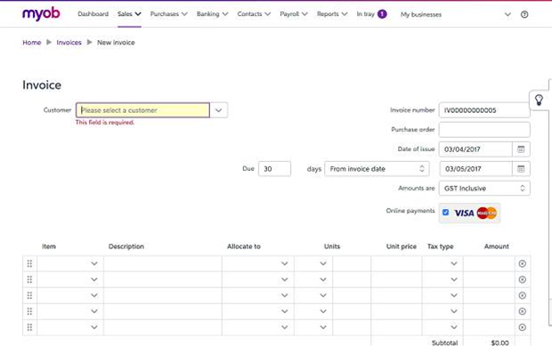Open due date calendar picker icon
This screenshot has height=346, width=552.
click(x=521, y=169)
